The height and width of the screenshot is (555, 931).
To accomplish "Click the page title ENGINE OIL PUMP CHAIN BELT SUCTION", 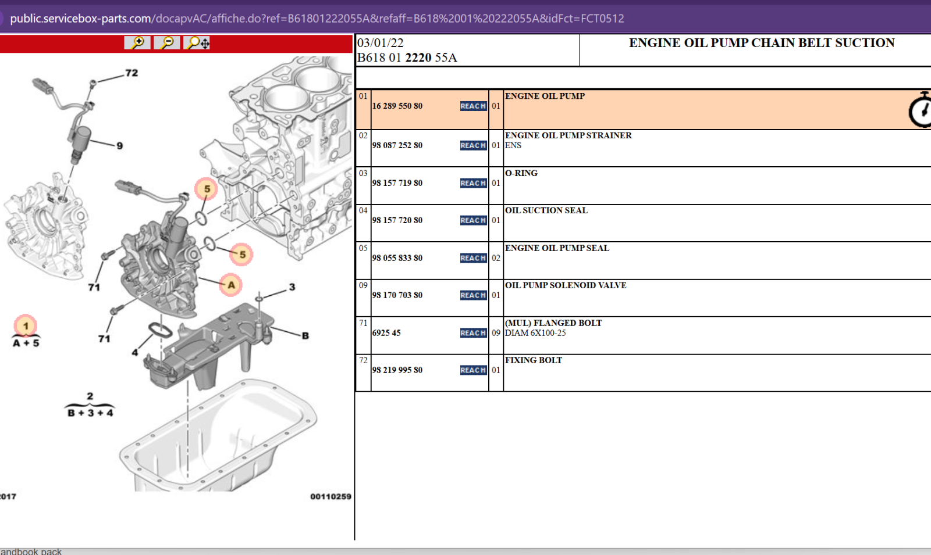I will tap(762, 43).
